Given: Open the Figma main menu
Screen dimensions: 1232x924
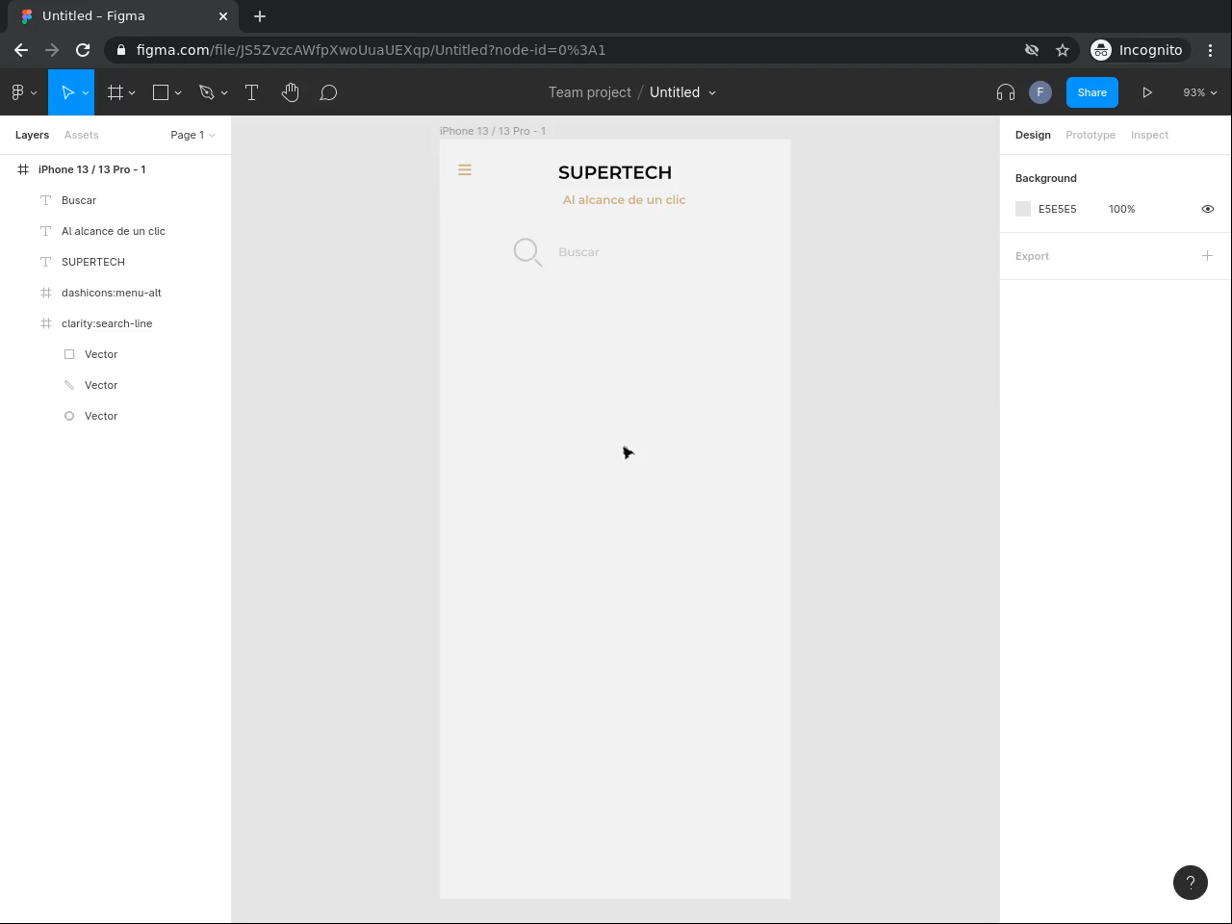Looking at the screenshot, I should (23, 92).
